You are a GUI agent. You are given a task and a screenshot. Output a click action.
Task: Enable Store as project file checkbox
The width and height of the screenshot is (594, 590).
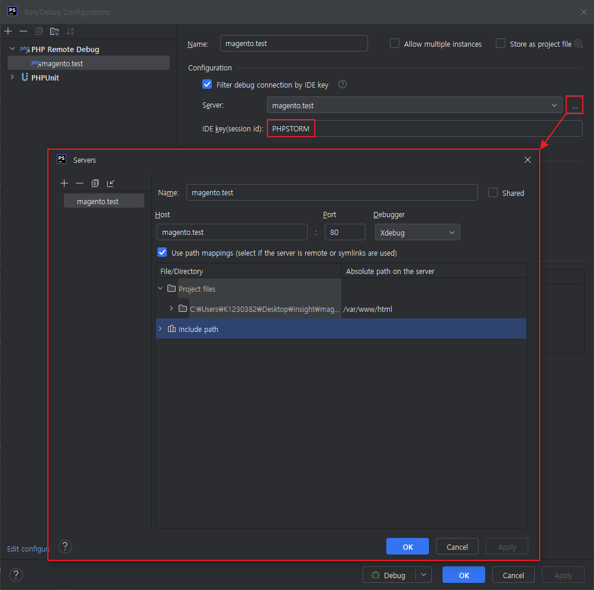coord(501,44)
